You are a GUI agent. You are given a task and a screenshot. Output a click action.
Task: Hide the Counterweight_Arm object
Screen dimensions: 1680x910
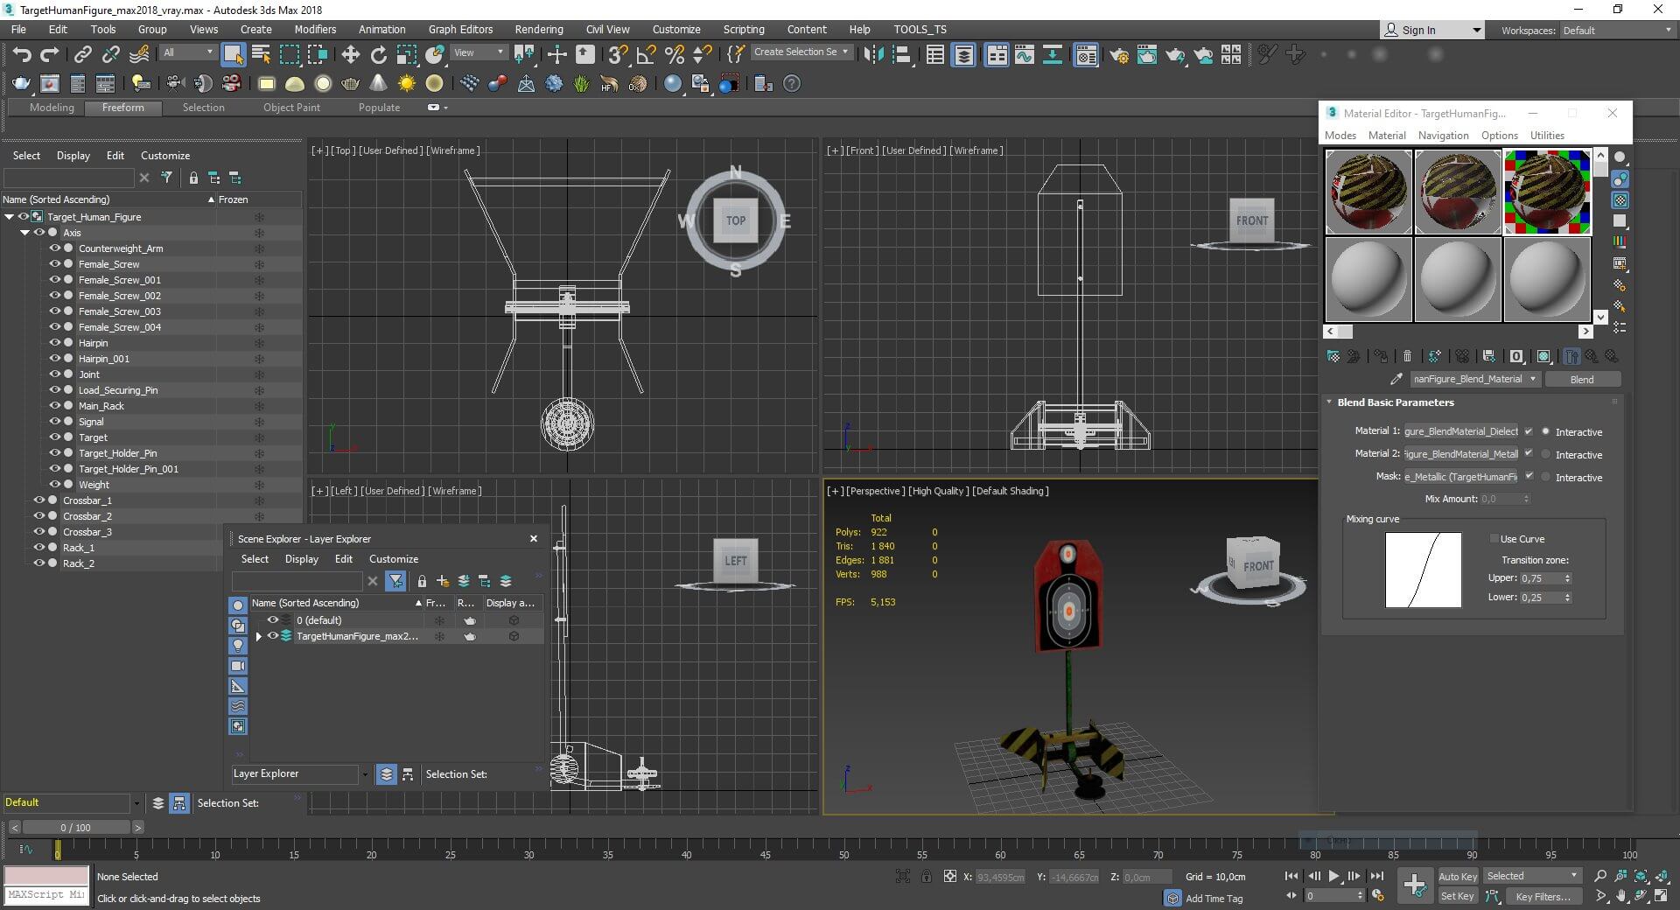(54, 248)
